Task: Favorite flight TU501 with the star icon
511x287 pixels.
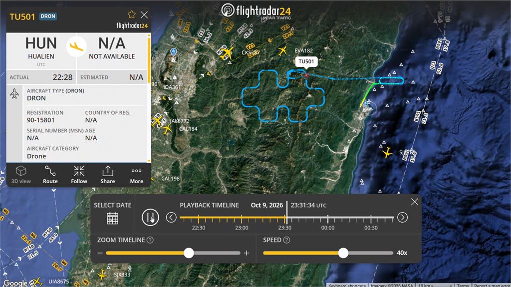Action: coord(131,14)
